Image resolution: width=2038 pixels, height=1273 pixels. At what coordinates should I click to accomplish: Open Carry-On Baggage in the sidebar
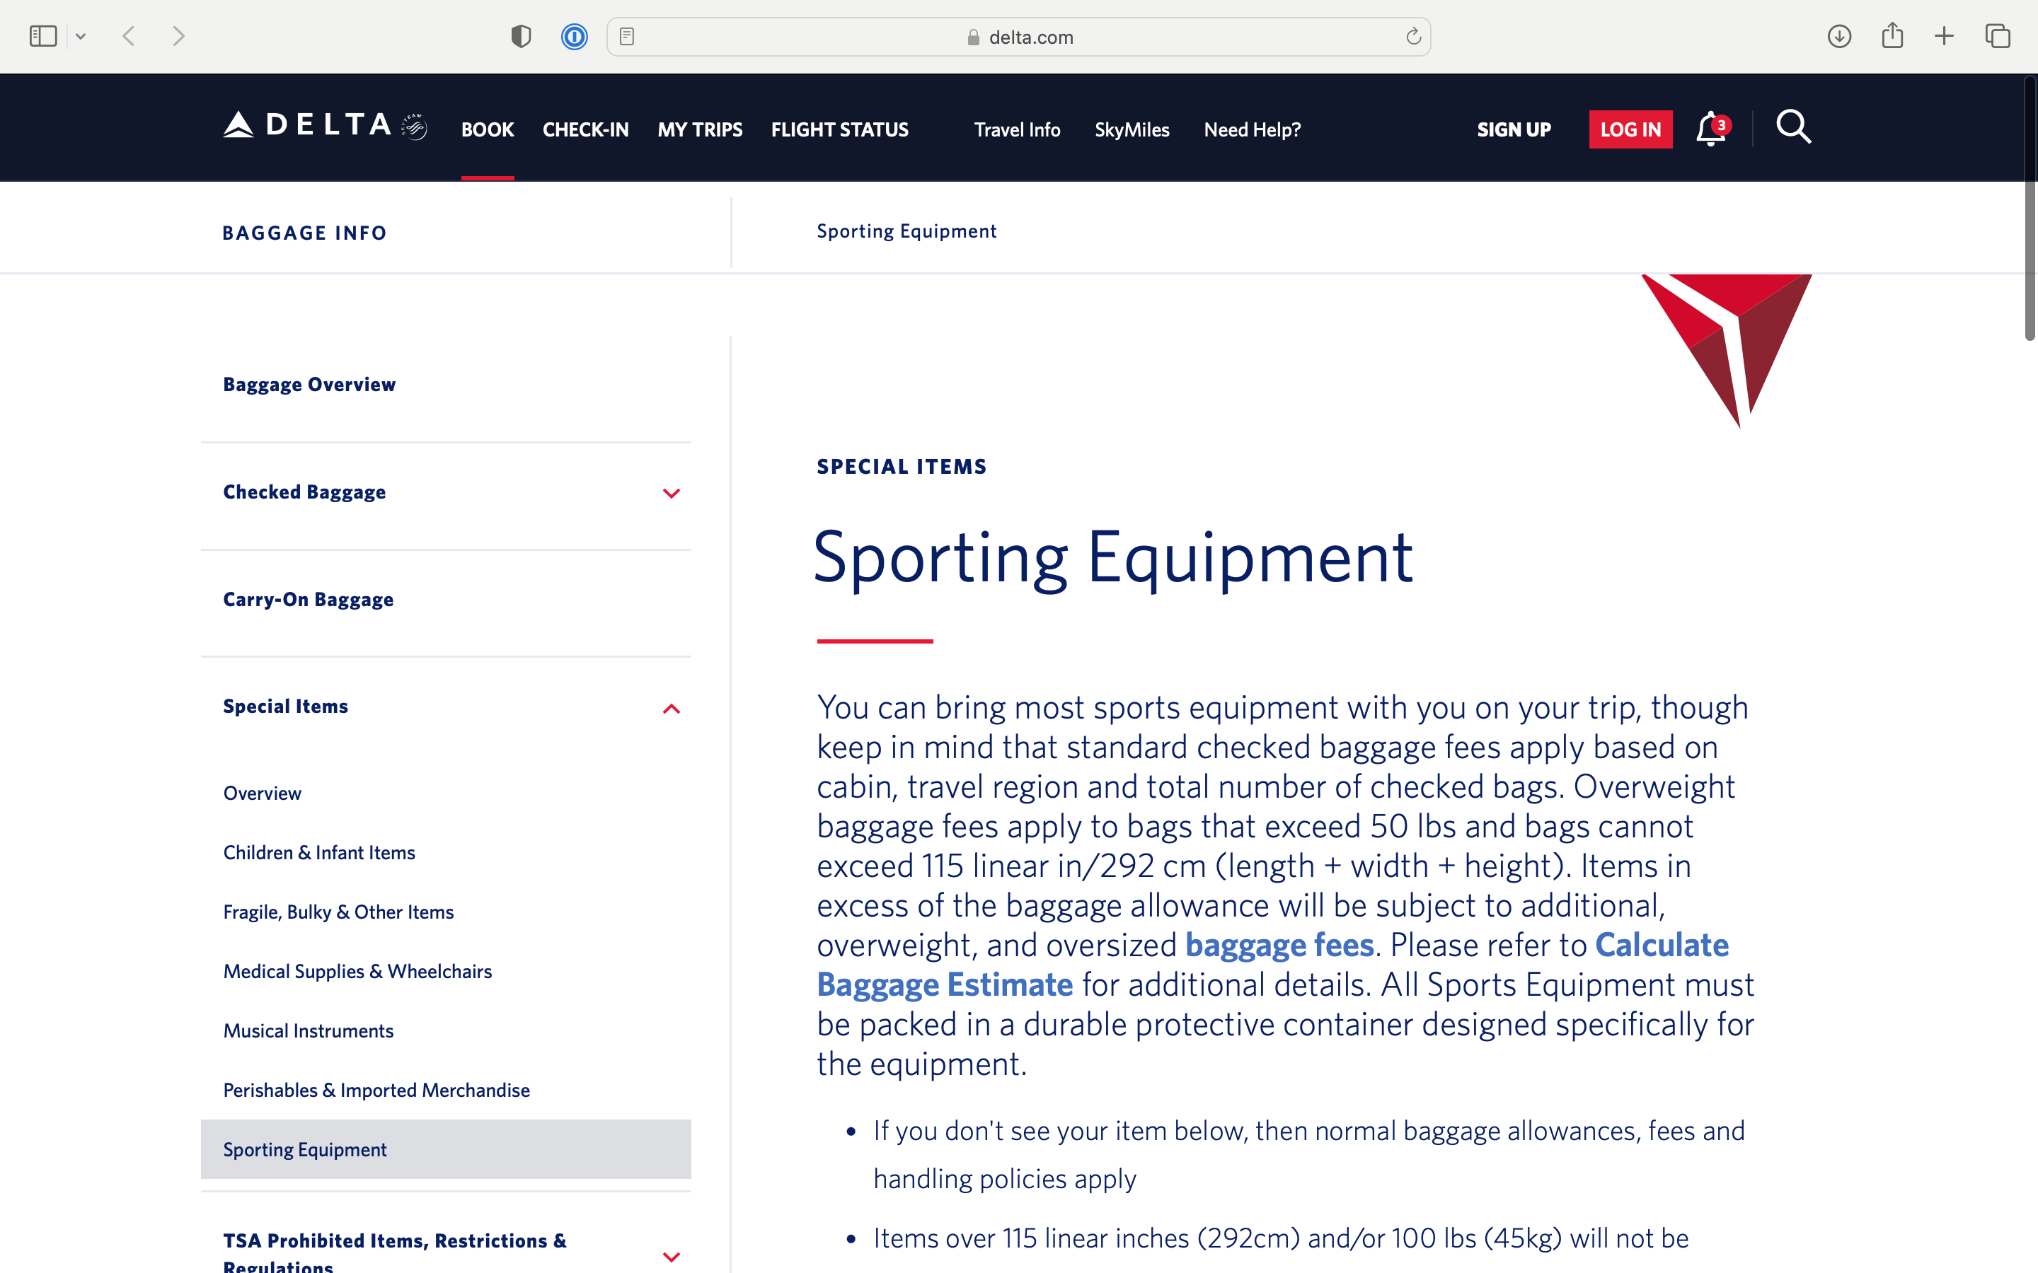click(309, 600)
